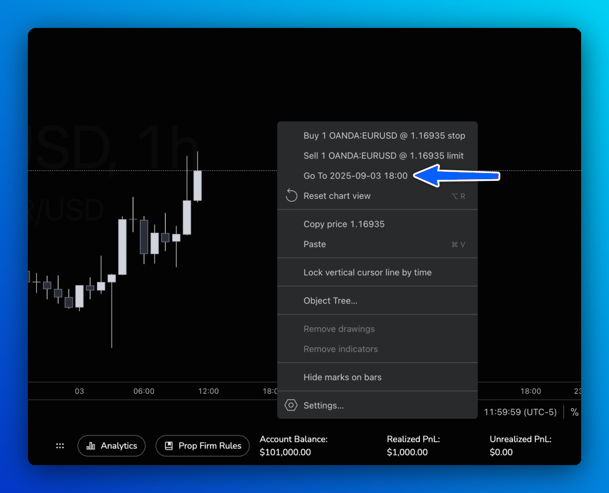
Task: Open the 11:59:59 (UTC-5) timezone menu
Action: click(x=520, y=412)
